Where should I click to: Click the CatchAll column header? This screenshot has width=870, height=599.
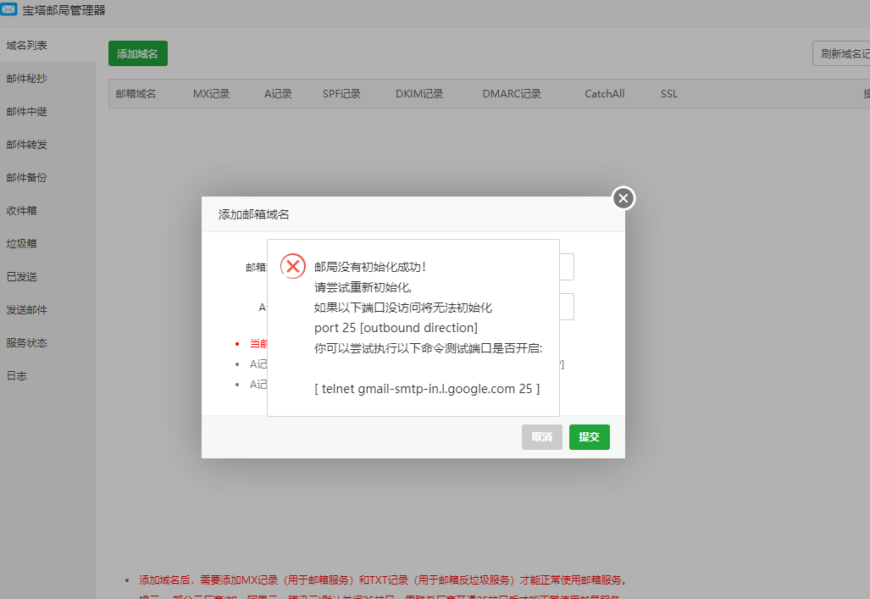tap(604, 94)
